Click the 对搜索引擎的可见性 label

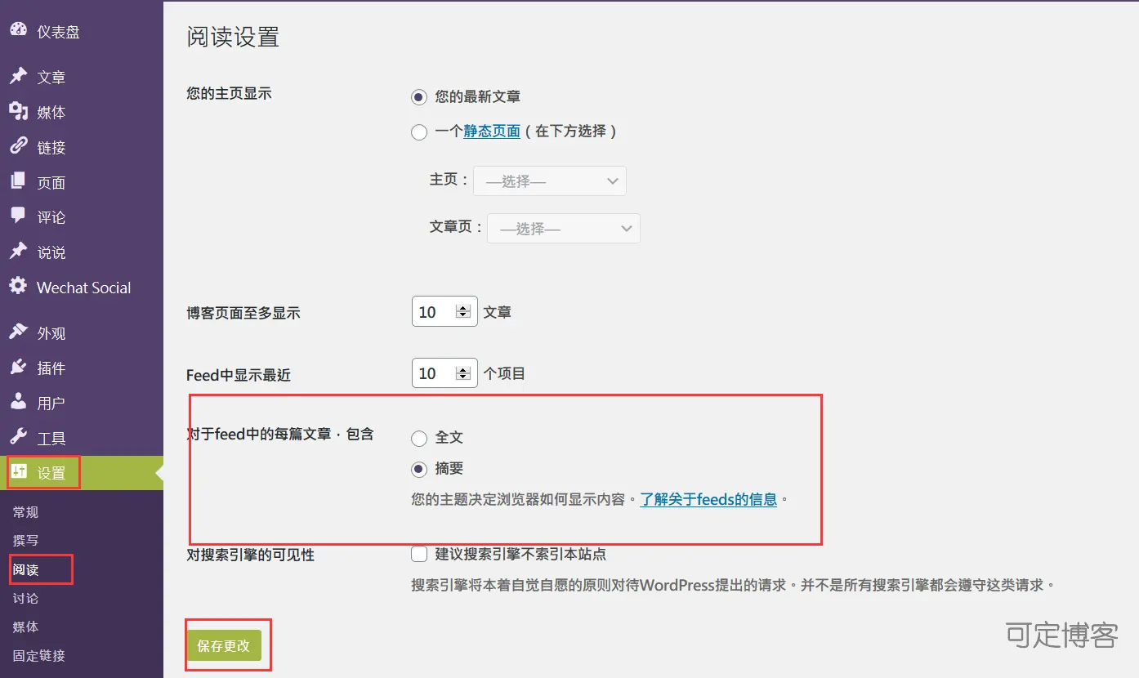point(251,555)
